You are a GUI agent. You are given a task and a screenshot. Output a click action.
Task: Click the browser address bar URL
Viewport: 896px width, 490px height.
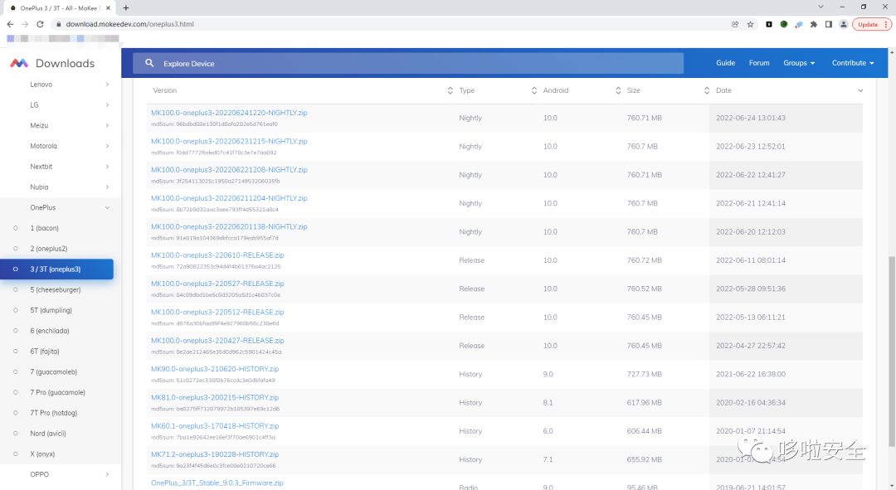coord(129,24)
